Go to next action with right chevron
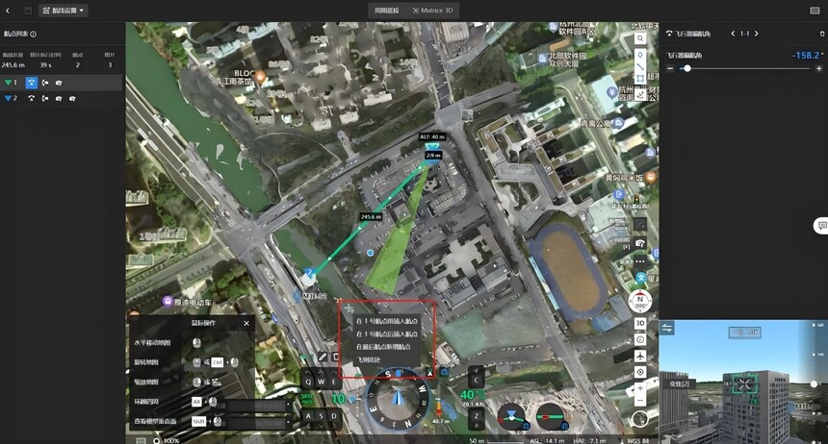 coord(756,34)
